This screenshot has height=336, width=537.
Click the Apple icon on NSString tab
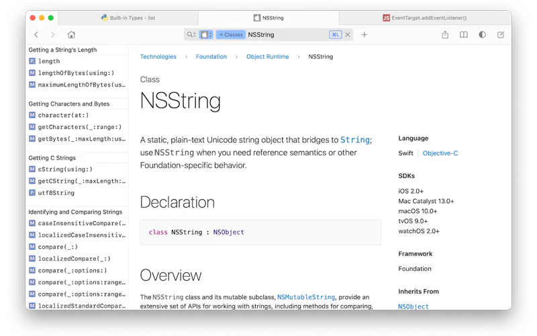coord(257,18)
